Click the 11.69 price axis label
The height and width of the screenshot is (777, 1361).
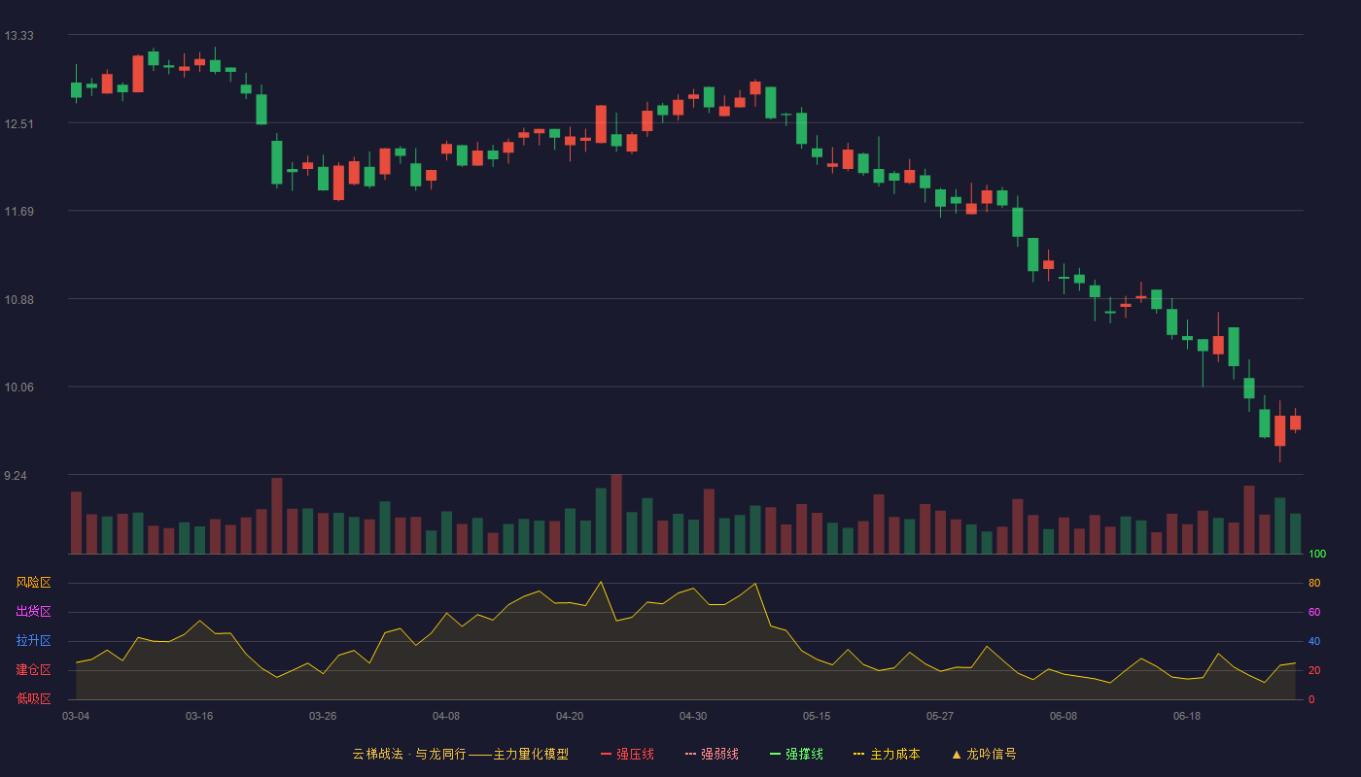pyautogui.click(x=18, y=212)
